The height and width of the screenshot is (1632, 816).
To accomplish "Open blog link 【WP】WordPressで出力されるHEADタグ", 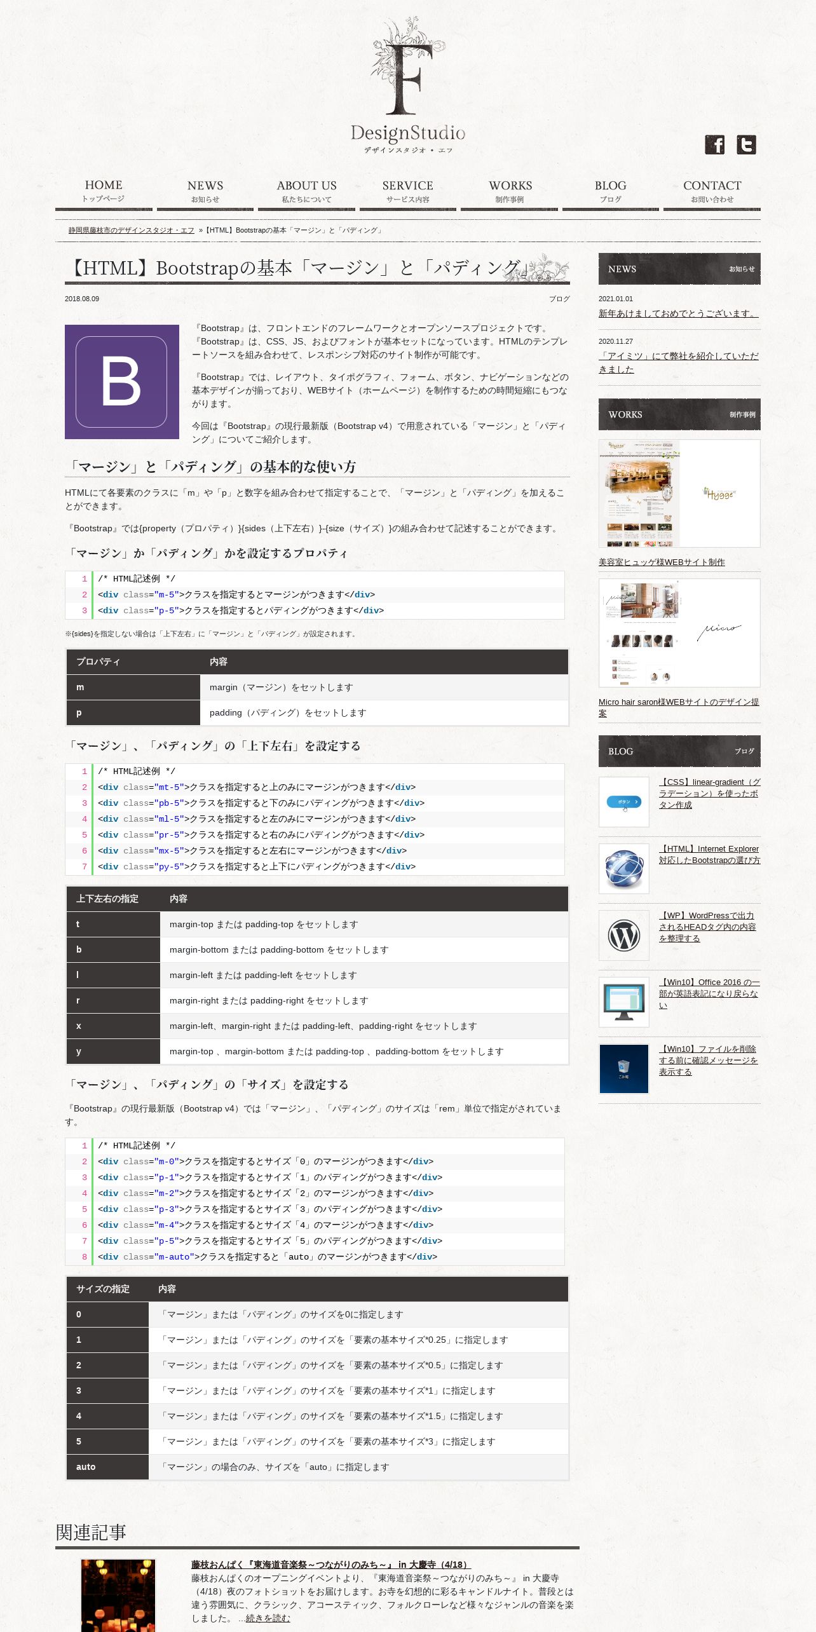I will point(708,927).
